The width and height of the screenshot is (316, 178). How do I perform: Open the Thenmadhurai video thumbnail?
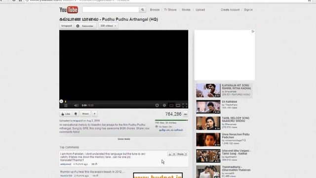pyautogui.click(x=208, y=172)
